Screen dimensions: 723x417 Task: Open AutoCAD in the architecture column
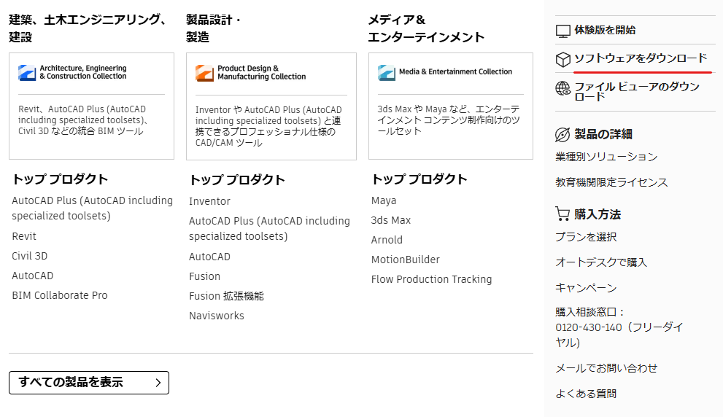(x=32, y=276)
